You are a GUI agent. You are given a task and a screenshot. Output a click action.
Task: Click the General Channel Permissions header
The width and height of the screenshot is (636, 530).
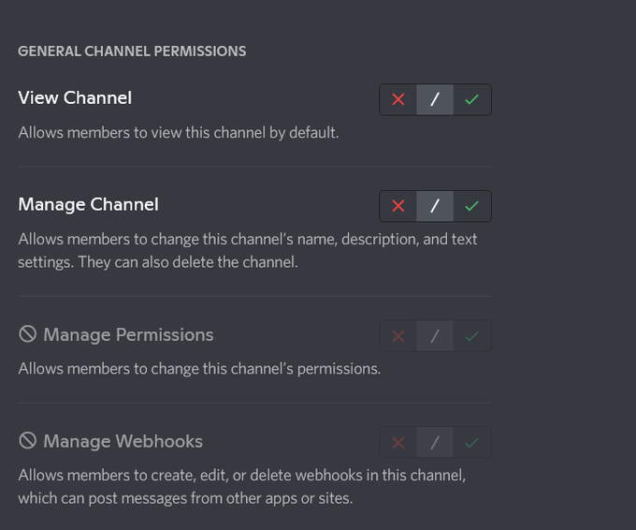point(132,52)
